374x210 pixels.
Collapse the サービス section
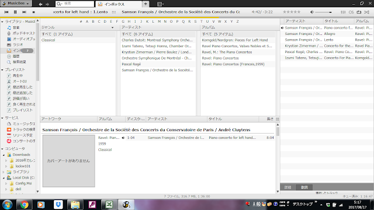(x=2, y=118)
